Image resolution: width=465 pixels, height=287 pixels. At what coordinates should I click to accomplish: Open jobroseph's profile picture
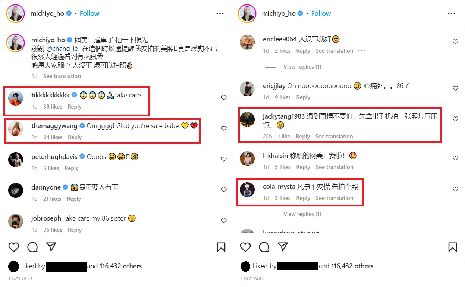pyautogui.click(x=16, y=221)
